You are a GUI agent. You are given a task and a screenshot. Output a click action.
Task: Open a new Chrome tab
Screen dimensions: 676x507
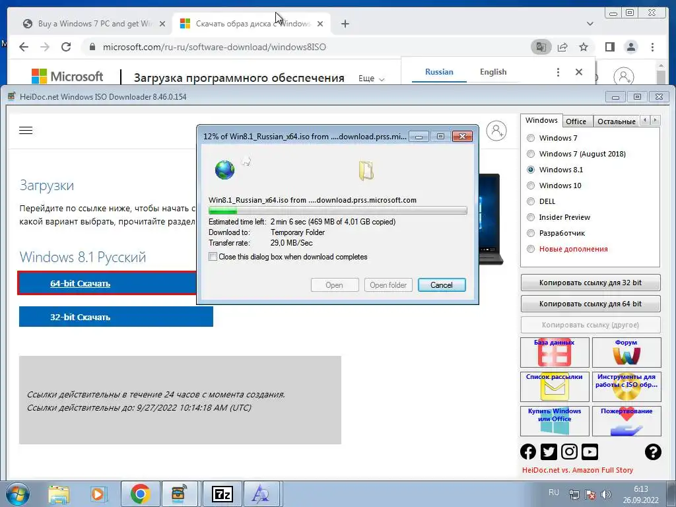pos(345,24)
